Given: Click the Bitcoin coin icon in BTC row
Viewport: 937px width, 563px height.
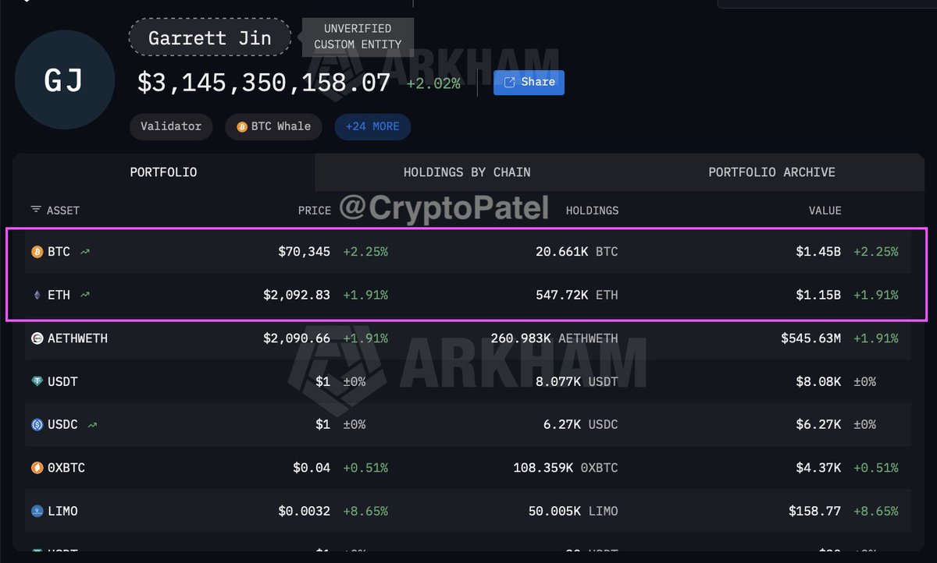Looking at the screenshot, I should point(37,252).
